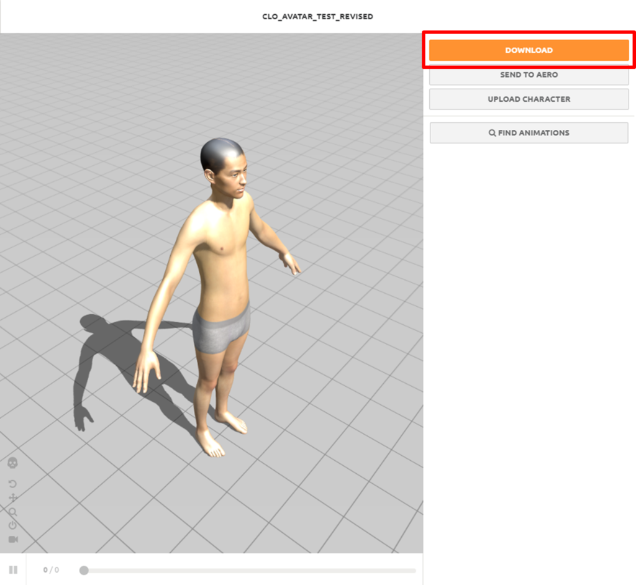Toggle the camera video icon
Viewport: 636px width, 585px height.
click(x=13, y=539)
